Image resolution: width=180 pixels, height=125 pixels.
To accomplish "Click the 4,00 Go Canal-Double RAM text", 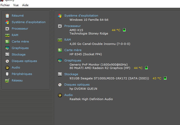I will point(100,44).
